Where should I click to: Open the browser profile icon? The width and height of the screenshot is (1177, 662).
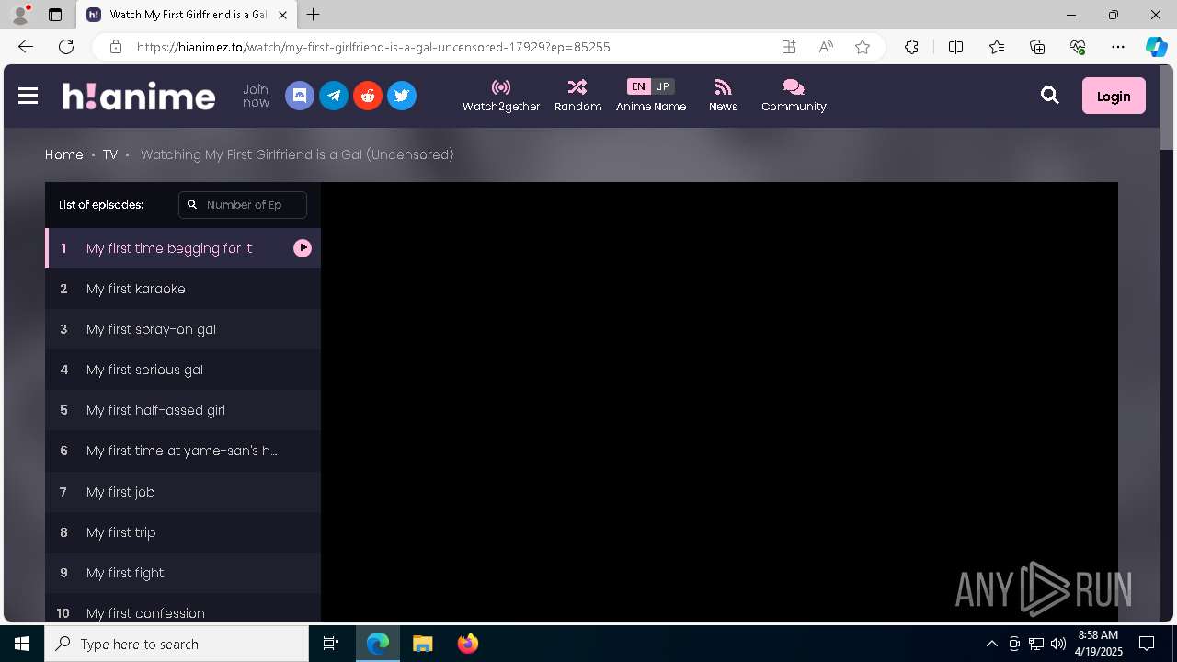pos(19,15)
